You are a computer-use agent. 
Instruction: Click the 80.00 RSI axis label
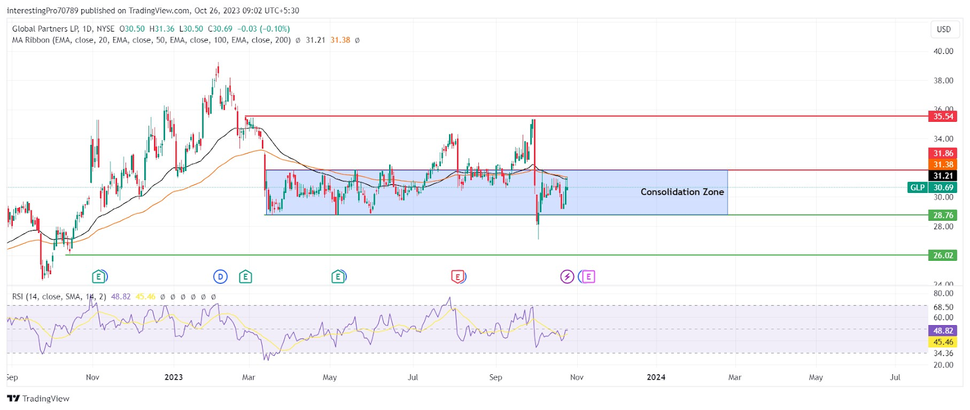(x=943, y=294)
